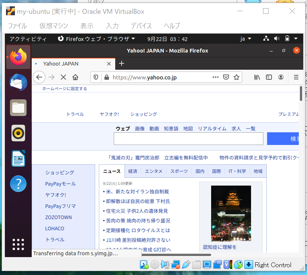Click VirtualBox CPU virtualization indicator

point(228,265)
